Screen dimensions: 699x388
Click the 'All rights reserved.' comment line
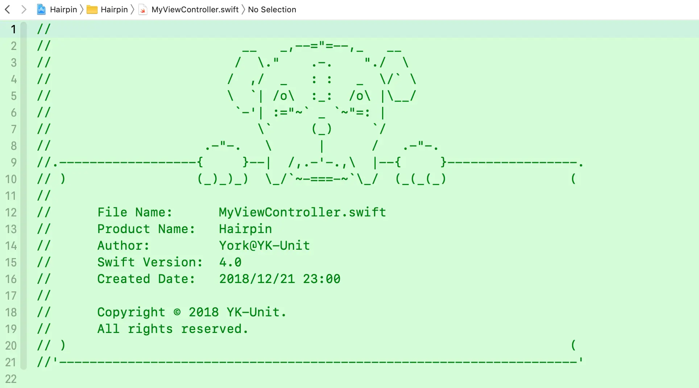pos(173,329)
